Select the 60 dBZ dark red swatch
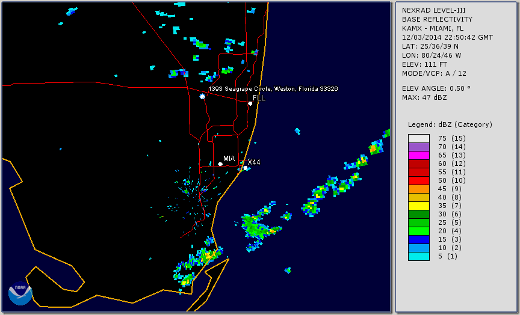Viewport: 520px width, 315px height. (x=418, y=164)
